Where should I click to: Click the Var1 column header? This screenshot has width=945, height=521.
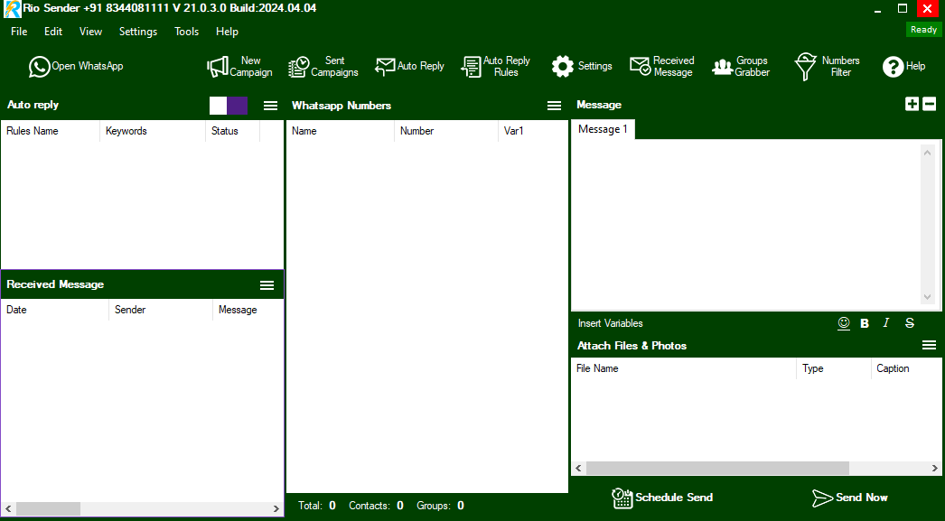point(533,131)
